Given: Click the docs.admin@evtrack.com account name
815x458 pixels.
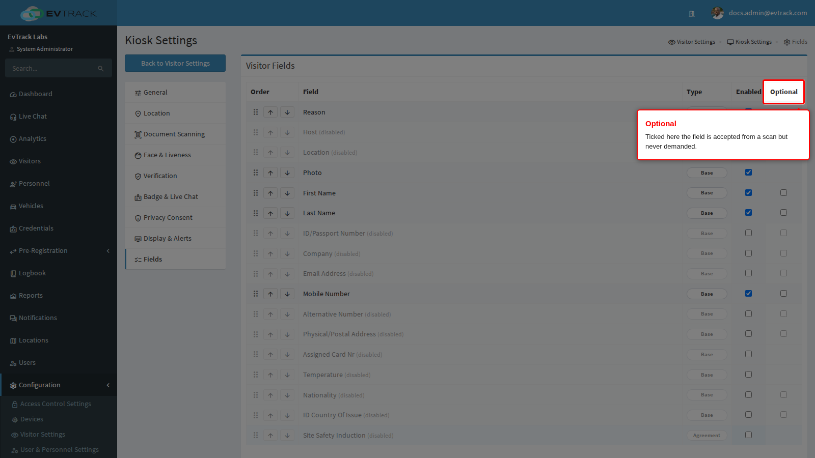Looking at the screenshot, I should click(768, 13).
